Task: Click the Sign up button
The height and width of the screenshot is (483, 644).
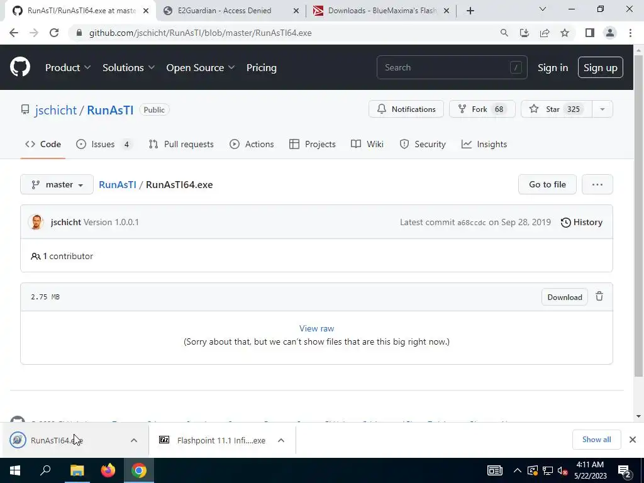Action: [600, 67]
